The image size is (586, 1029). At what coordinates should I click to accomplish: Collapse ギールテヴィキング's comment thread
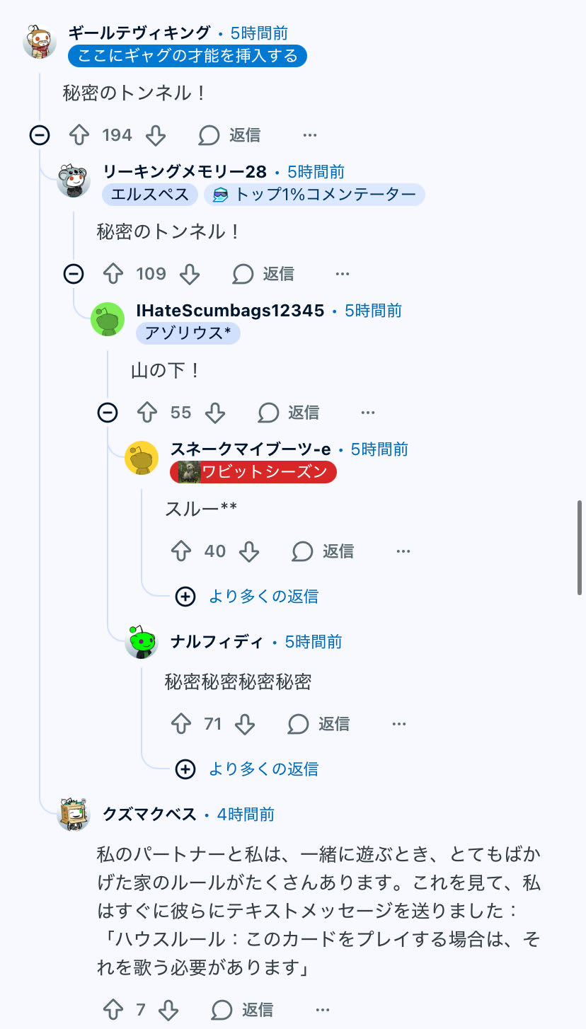[x=40, y=135]
